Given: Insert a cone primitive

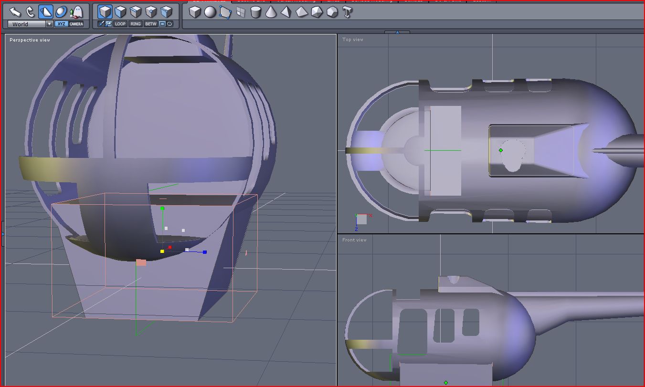Looking at the screenshot, I should pos(271,12).
